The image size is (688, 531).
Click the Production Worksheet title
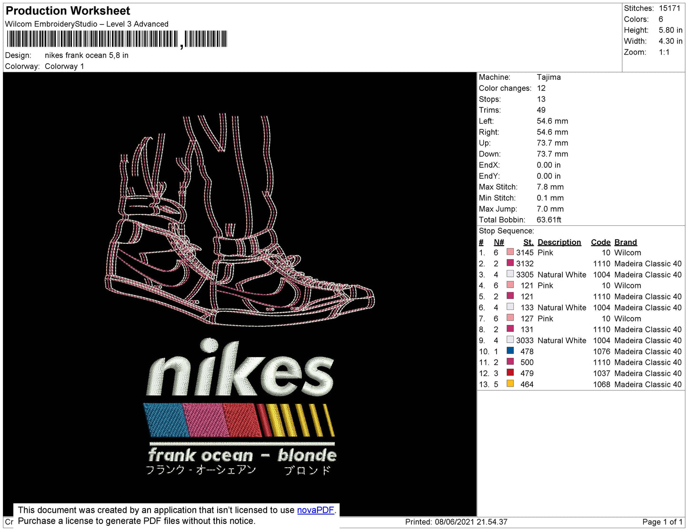tap(68, 10)
